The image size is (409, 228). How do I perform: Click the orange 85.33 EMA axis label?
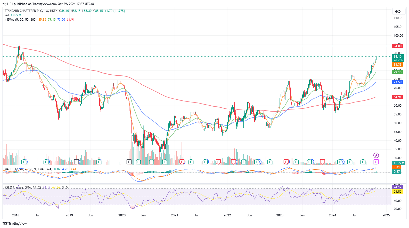pos(397,65)
